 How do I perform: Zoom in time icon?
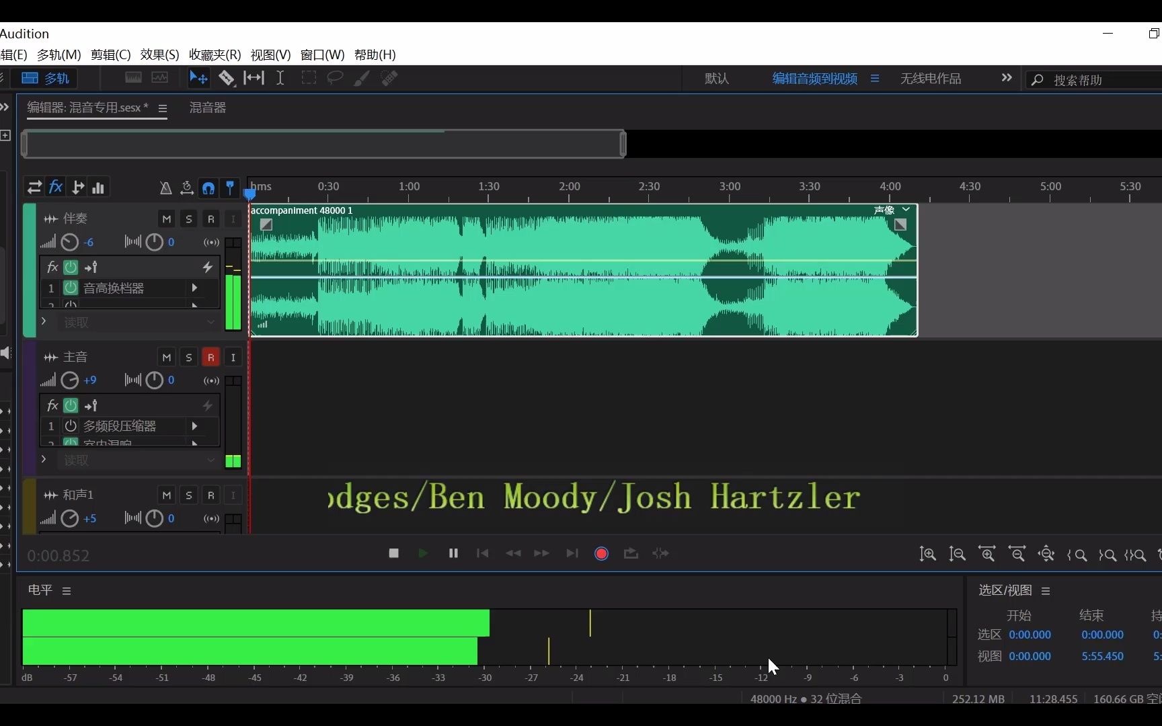point(987,554)
